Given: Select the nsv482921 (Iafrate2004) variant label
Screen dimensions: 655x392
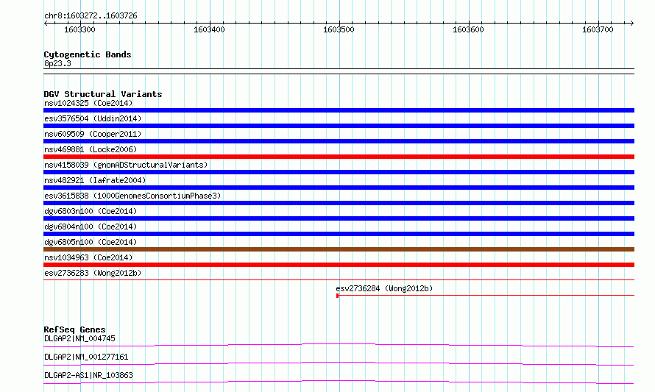Looking at the screenshot, I should click(x=95, y=180).
